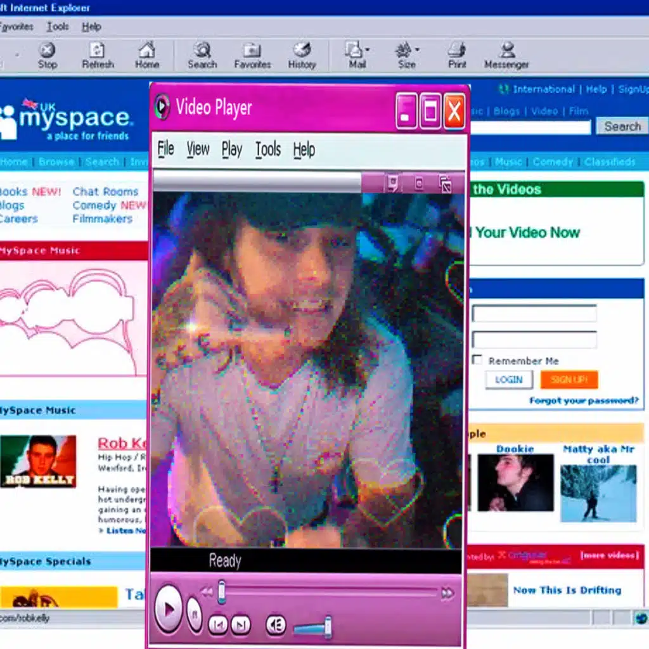Viewport: 649px width, 649px height.
Task: Open the Help link in MySpace header
Action: (596, 89)
